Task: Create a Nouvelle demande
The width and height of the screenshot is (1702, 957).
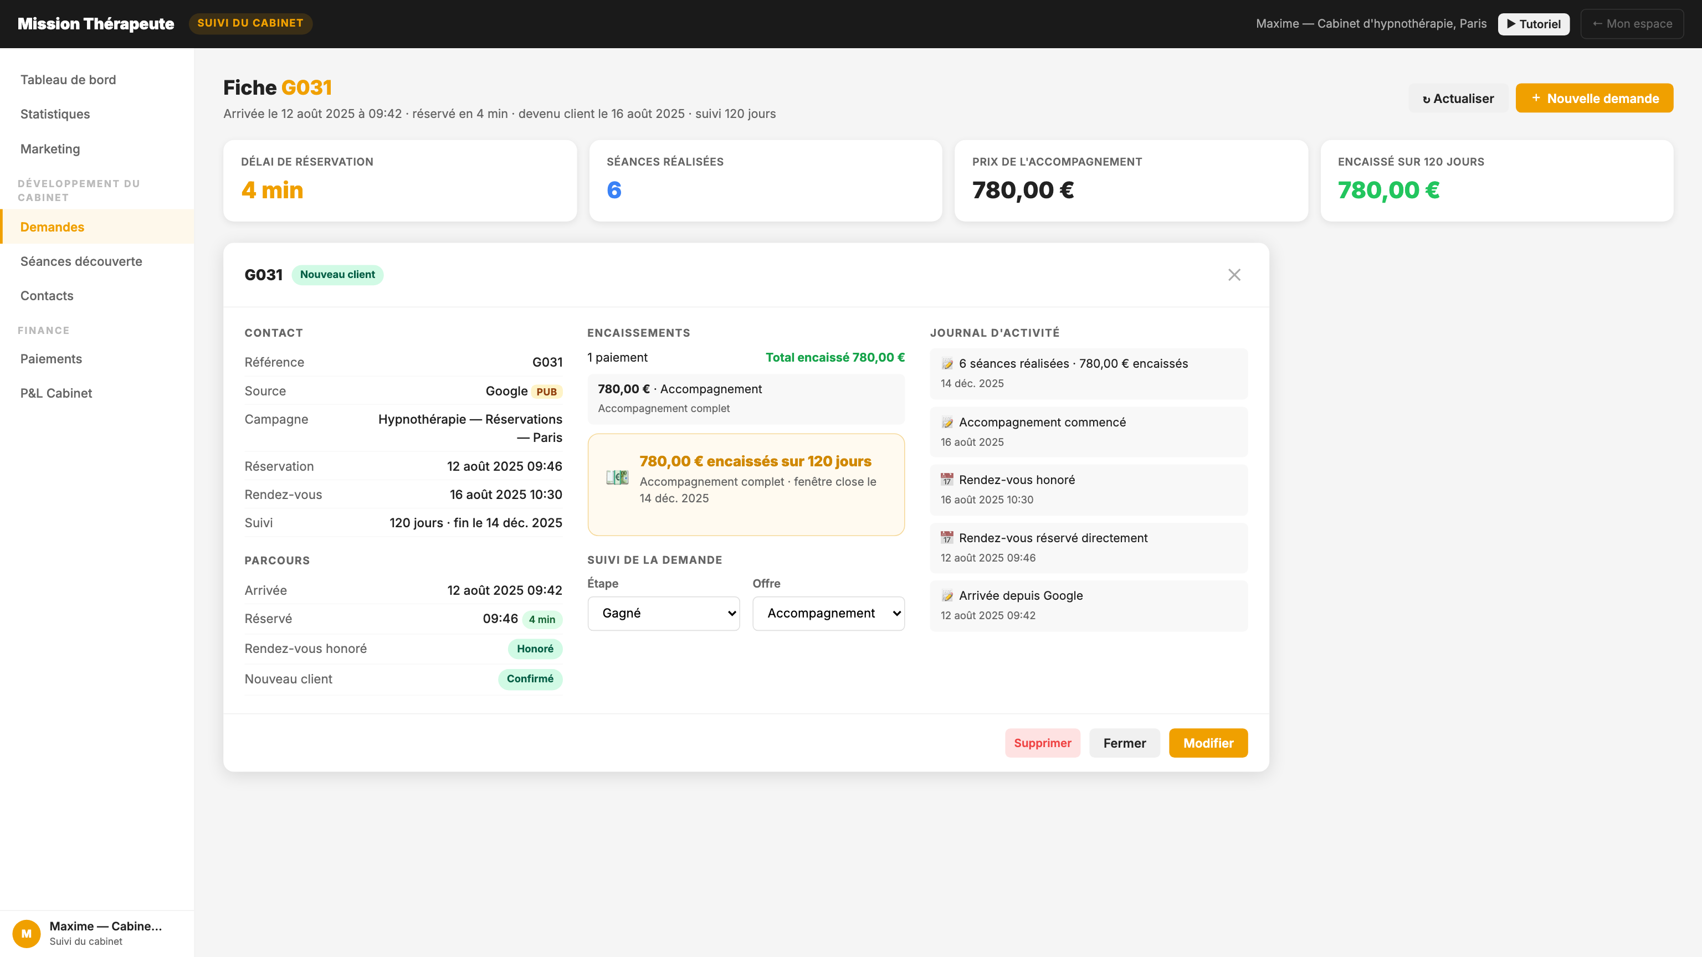Action: pos(1595,99)
